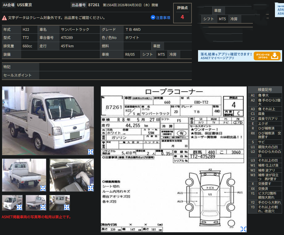Enlarge the rear-view truck photo
This screenshot has width=284, height=235.
tap(43, 188)
